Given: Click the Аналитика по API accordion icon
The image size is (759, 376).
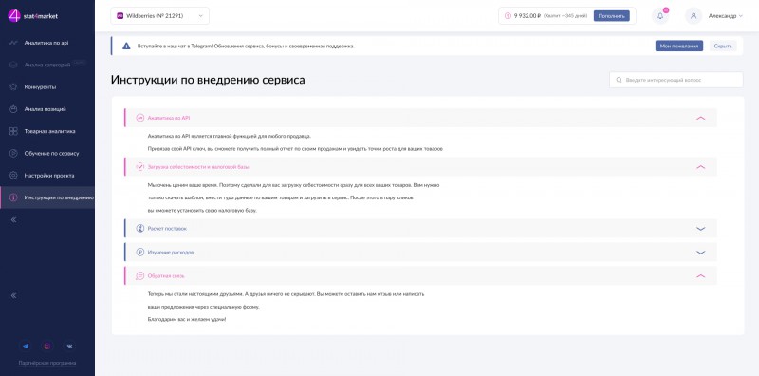Looking at the screenshot, I should click(x=139, y=118).
